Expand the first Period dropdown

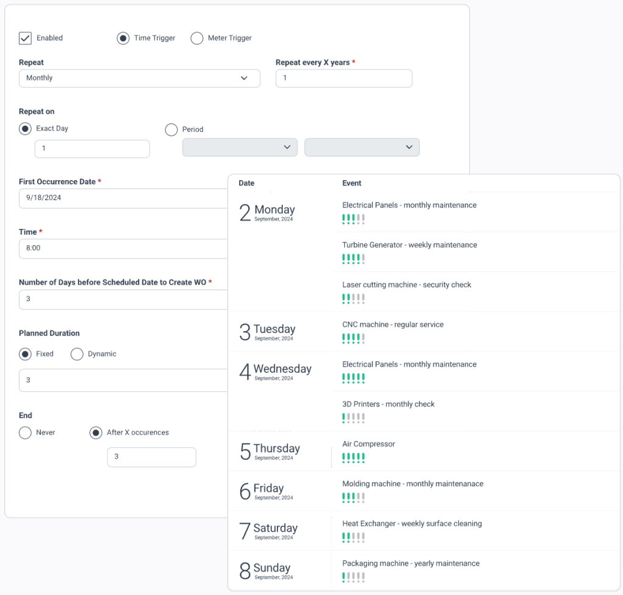click(x=240, y=147)
